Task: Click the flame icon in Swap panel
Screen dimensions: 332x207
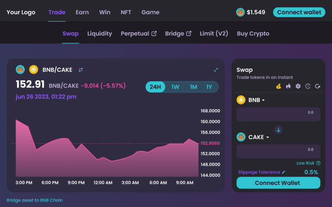Action: tap(288, 86)
